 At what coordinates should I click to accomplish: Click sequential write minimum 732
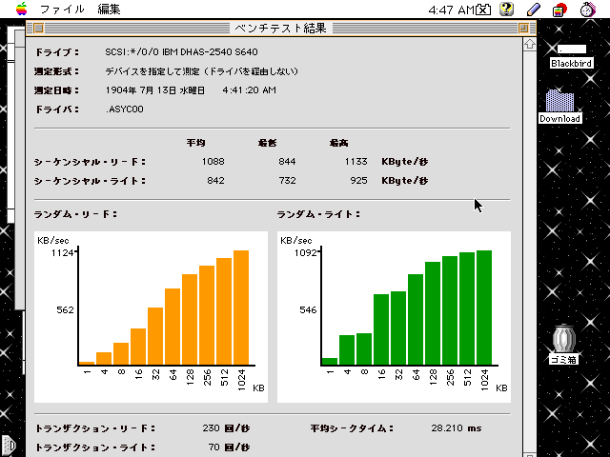point(287,180)
